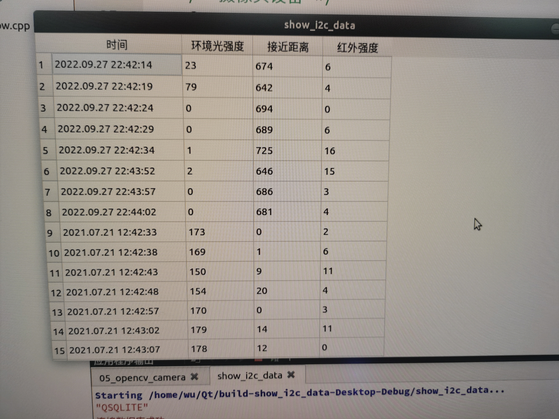Screen dimensions: 559x419
Task: Switch to the show_i2c_data output tab
Action: [x=250, y=376]
